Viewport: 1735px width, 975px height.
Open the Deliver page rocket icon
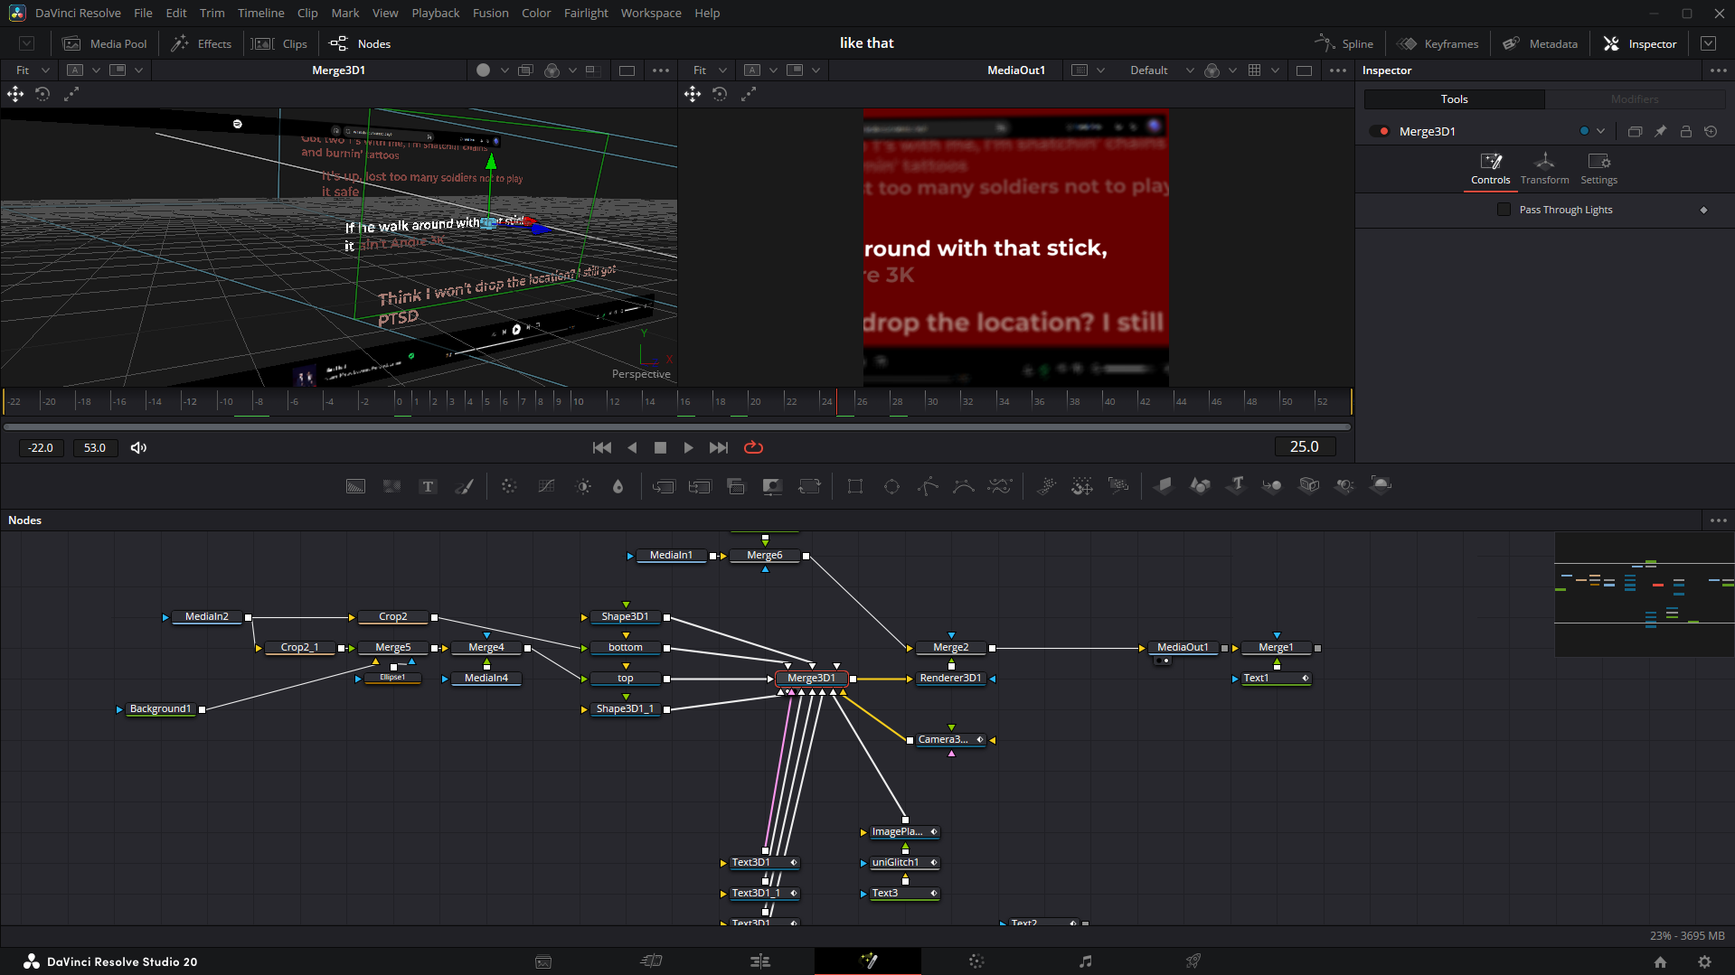1193,961
